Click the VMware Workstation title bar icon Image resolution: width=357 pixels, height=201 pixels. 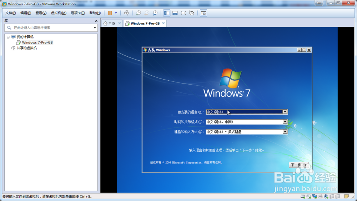4,4
